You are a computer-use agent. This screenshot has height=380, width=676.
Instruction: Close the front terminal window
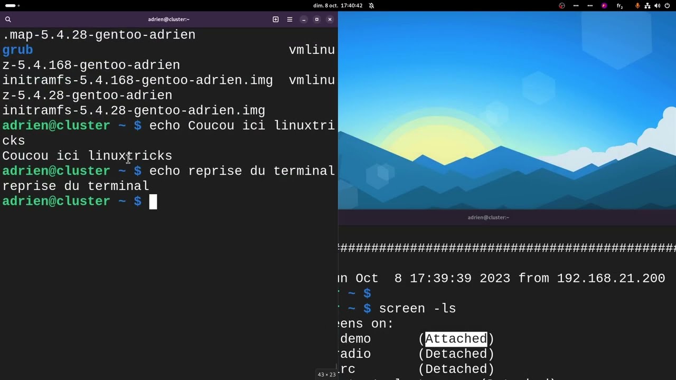pyautogui.click(x=330, y=20)
